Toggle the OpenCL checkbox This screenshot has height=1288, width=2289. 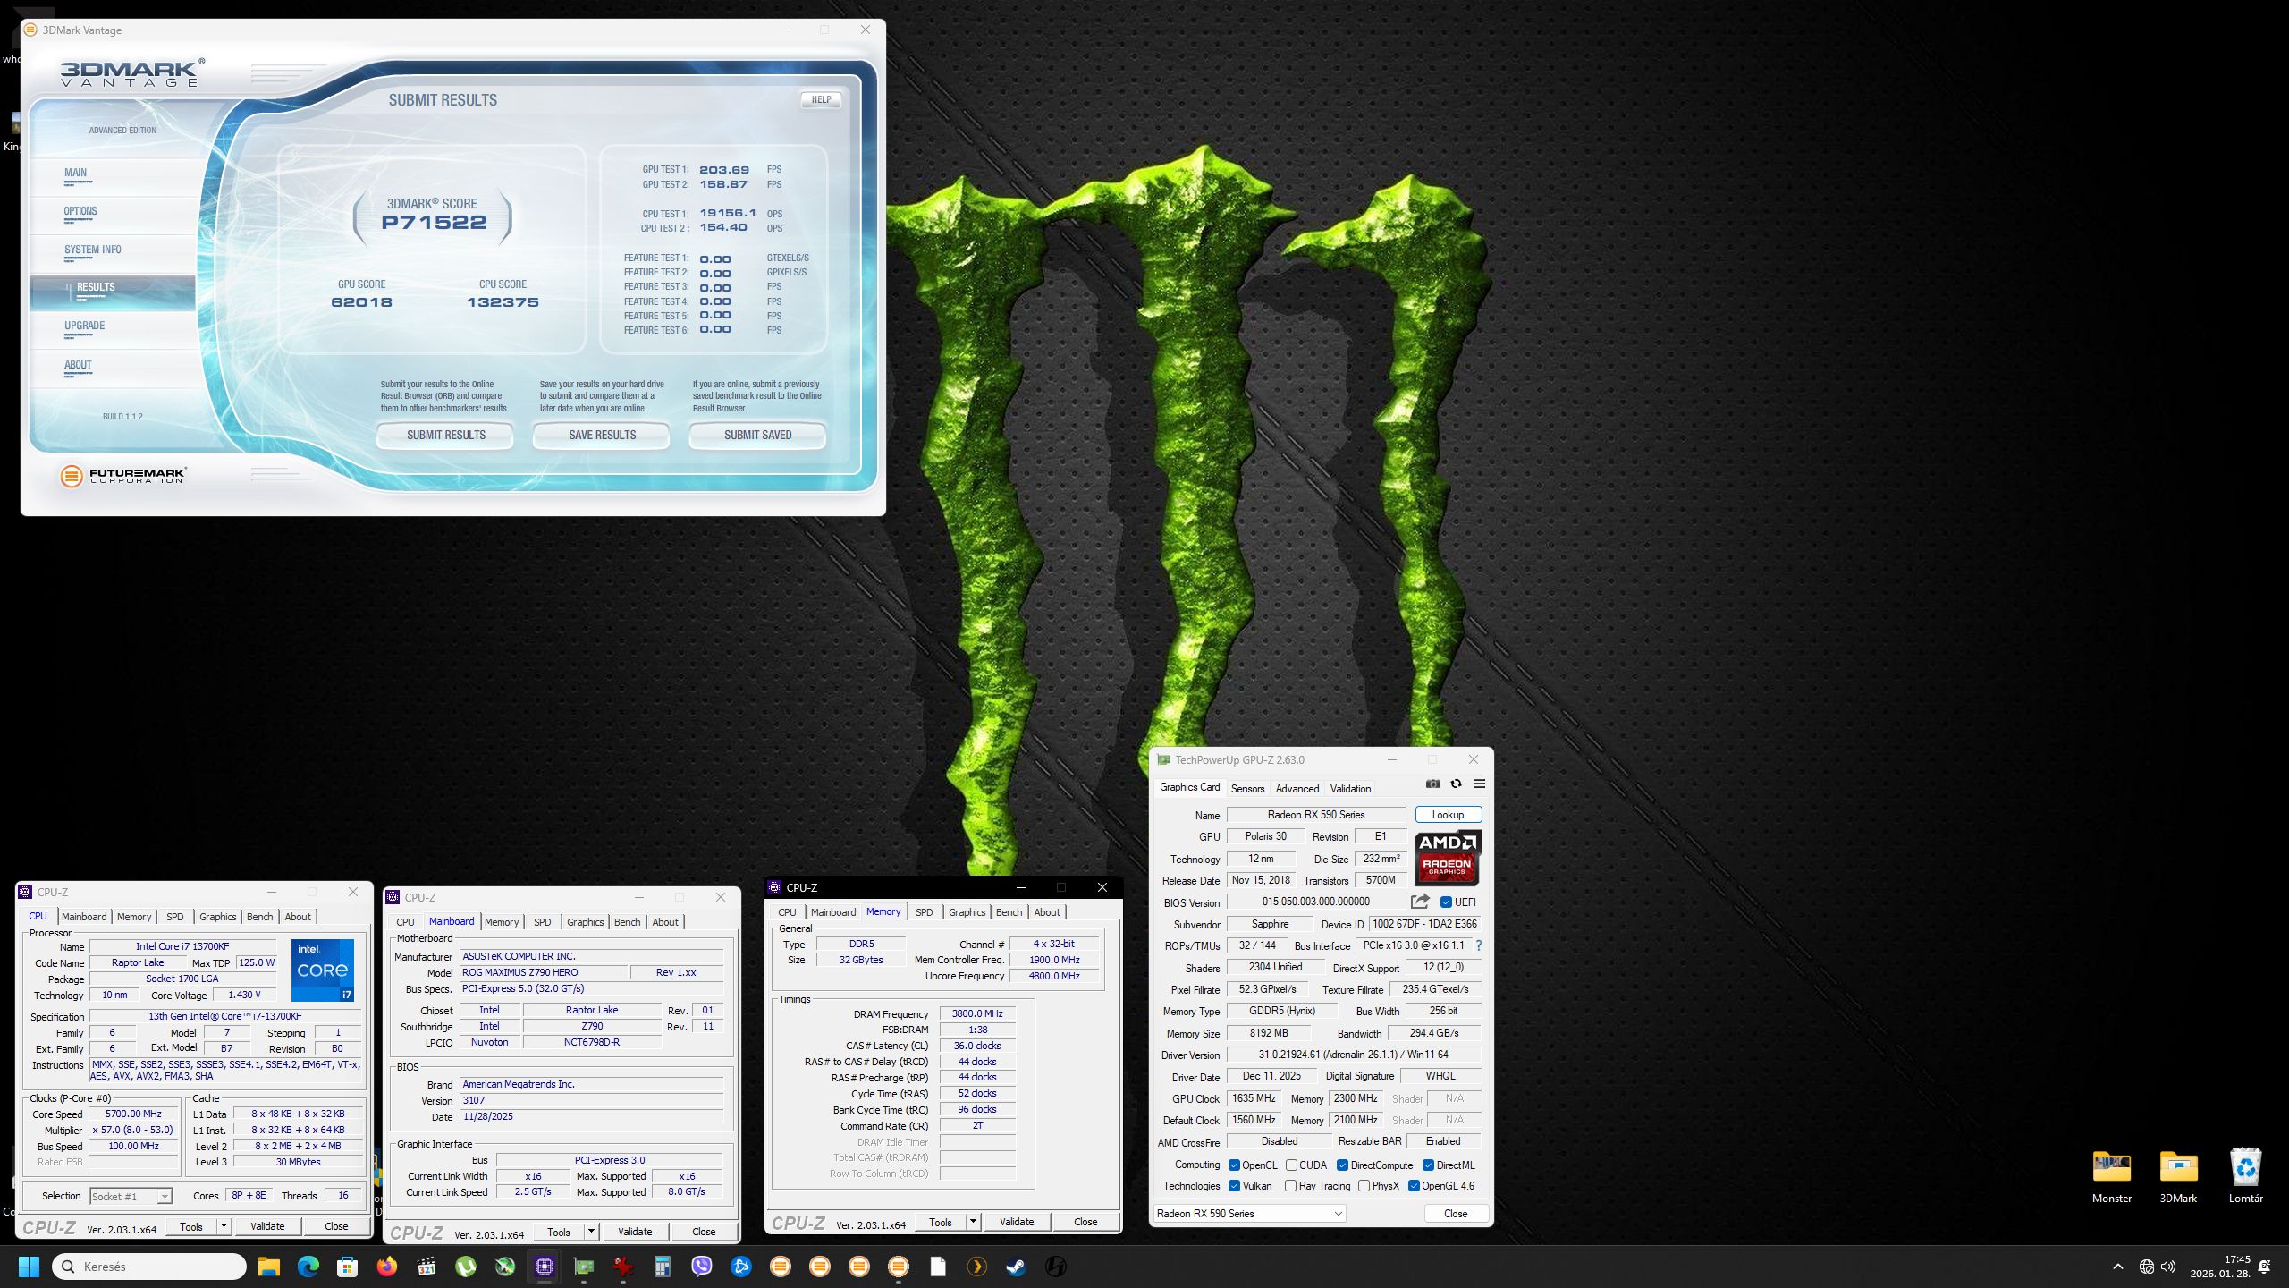[1234, 1165]
